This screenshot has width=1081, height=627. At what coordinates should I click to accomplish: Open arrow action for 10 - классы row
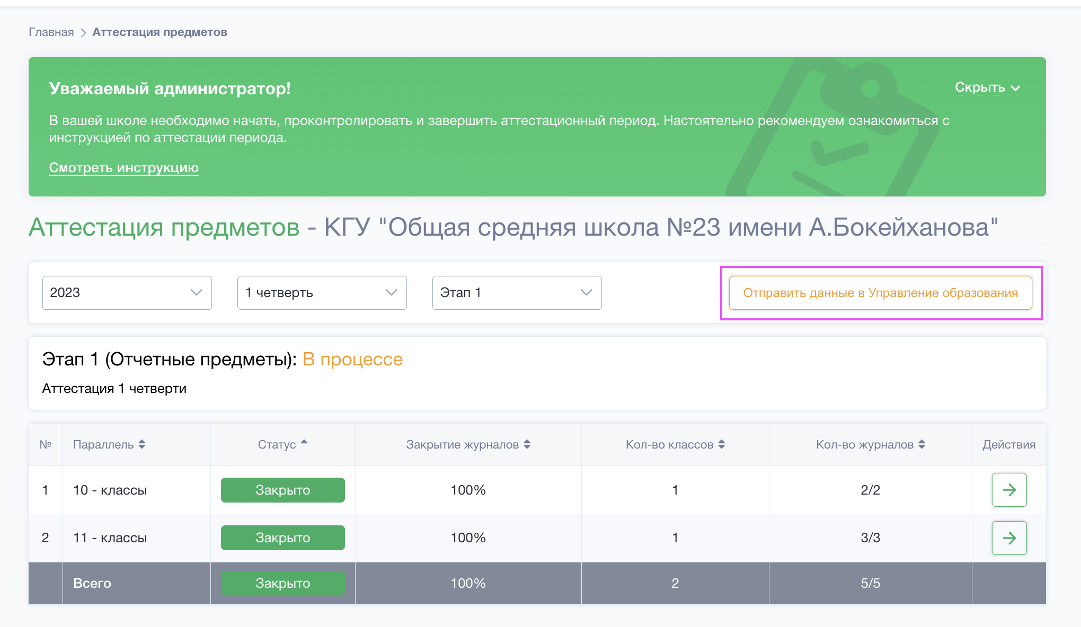pos(1009,490)
